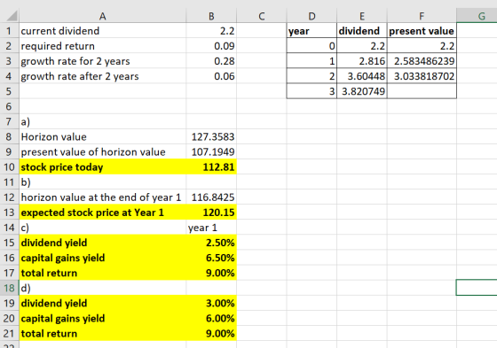Click 'expected stock price at Year 1' cell
Screen dimensions: 497x348
pyautogui.click(x=103, y=213)
